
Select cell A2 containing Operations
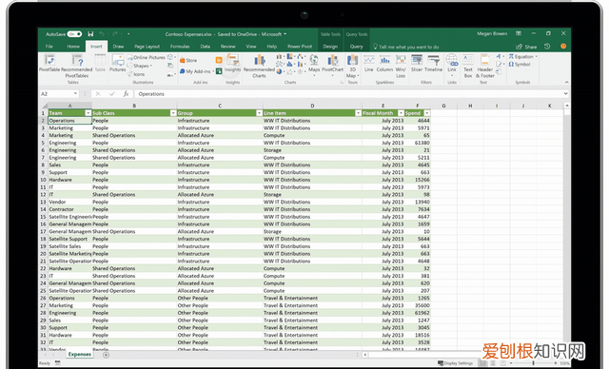tap(69, 120)
